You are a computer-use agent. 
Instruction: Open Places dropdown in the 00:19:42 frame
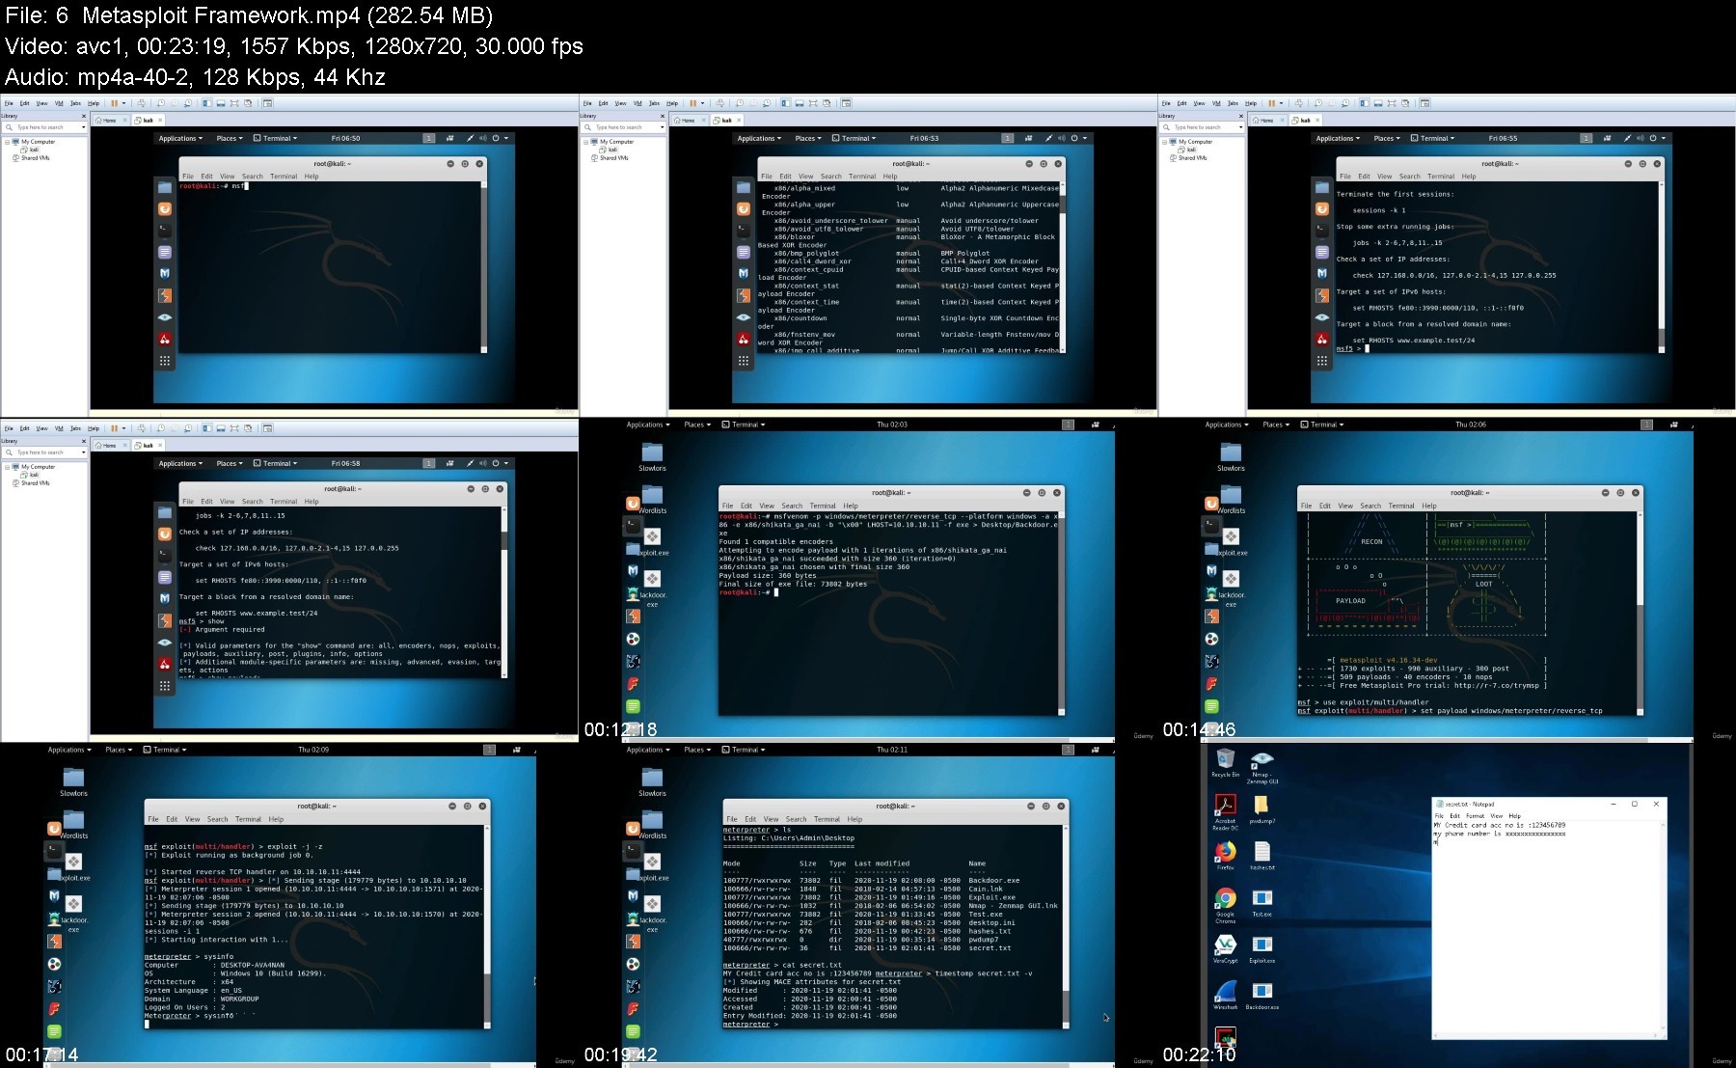[x=697, y=750]
